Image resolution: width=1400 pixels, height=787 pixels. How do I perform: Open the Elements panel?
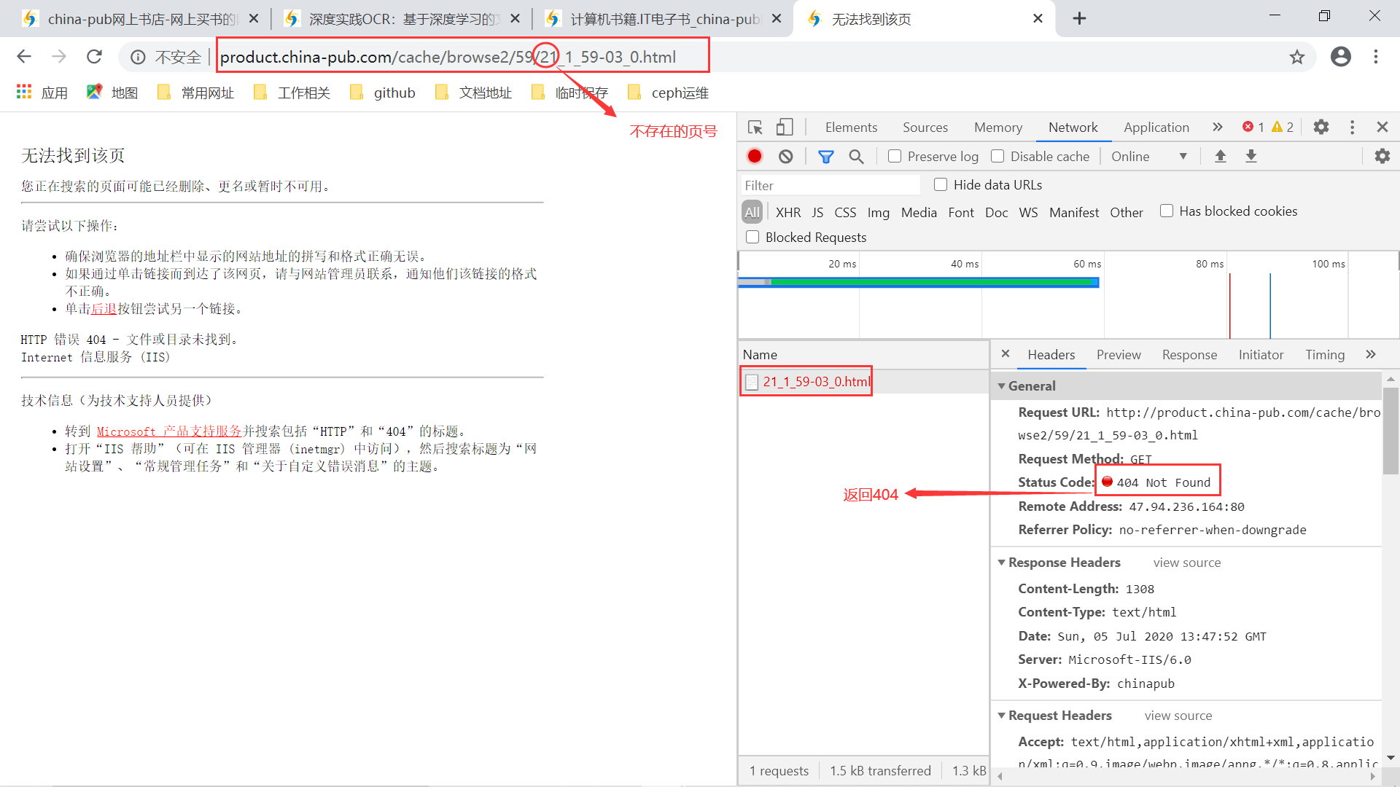click(851, 127)
